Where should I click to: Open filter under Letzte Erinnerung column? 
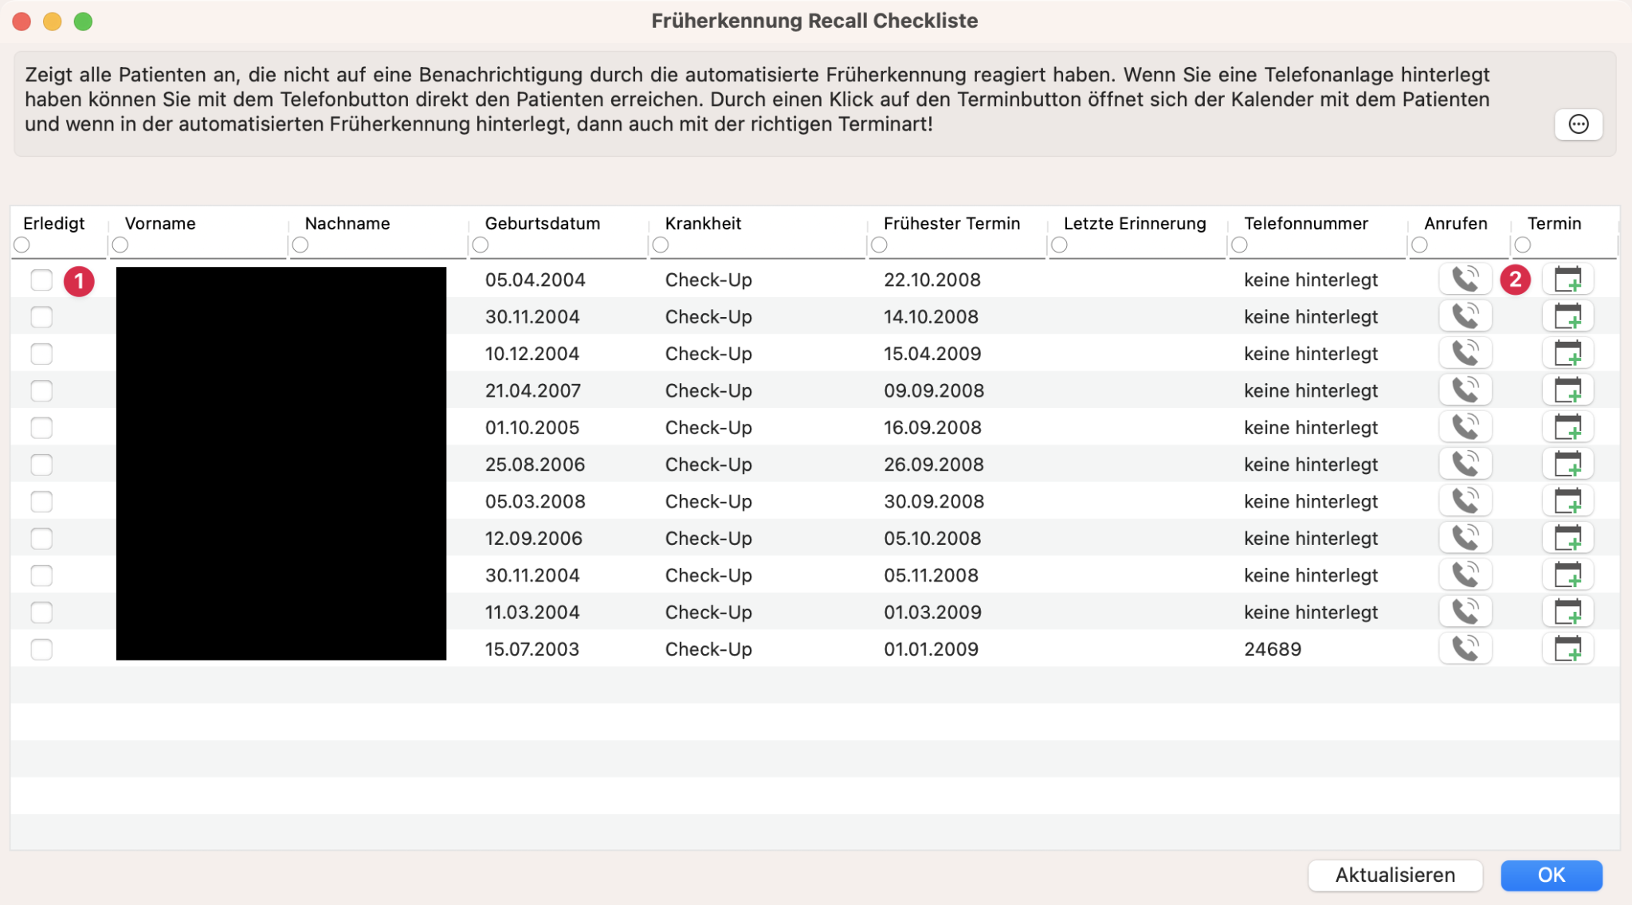tap(1059, 245)
